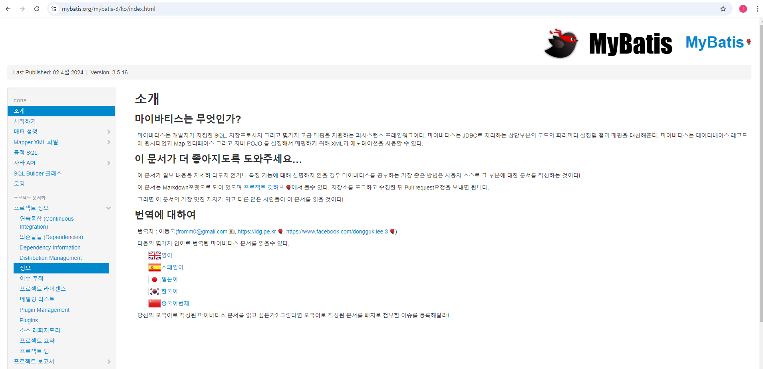
Task: Open 프로젝트 팀 link
Action: (x=34, y=351)
